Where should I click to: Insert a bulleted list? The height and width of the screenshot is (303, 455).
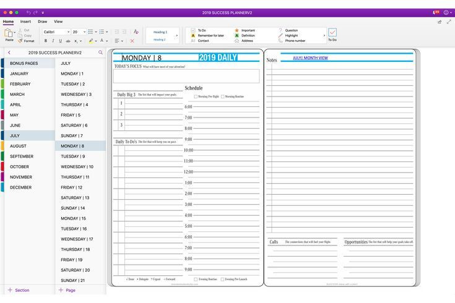pyautogui.click(x=90, y=32)
